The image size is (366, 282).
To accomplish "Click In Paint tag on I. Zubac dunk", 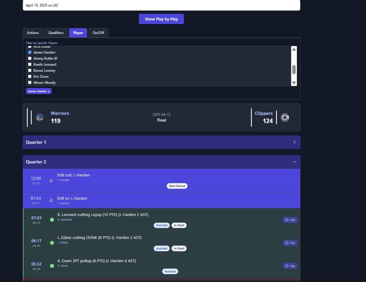I will pyautogui.click(x=179, y=248).
